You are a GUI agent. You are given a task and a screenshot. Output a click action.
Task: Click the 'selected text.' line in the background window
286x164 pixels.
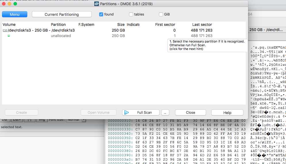12,127
